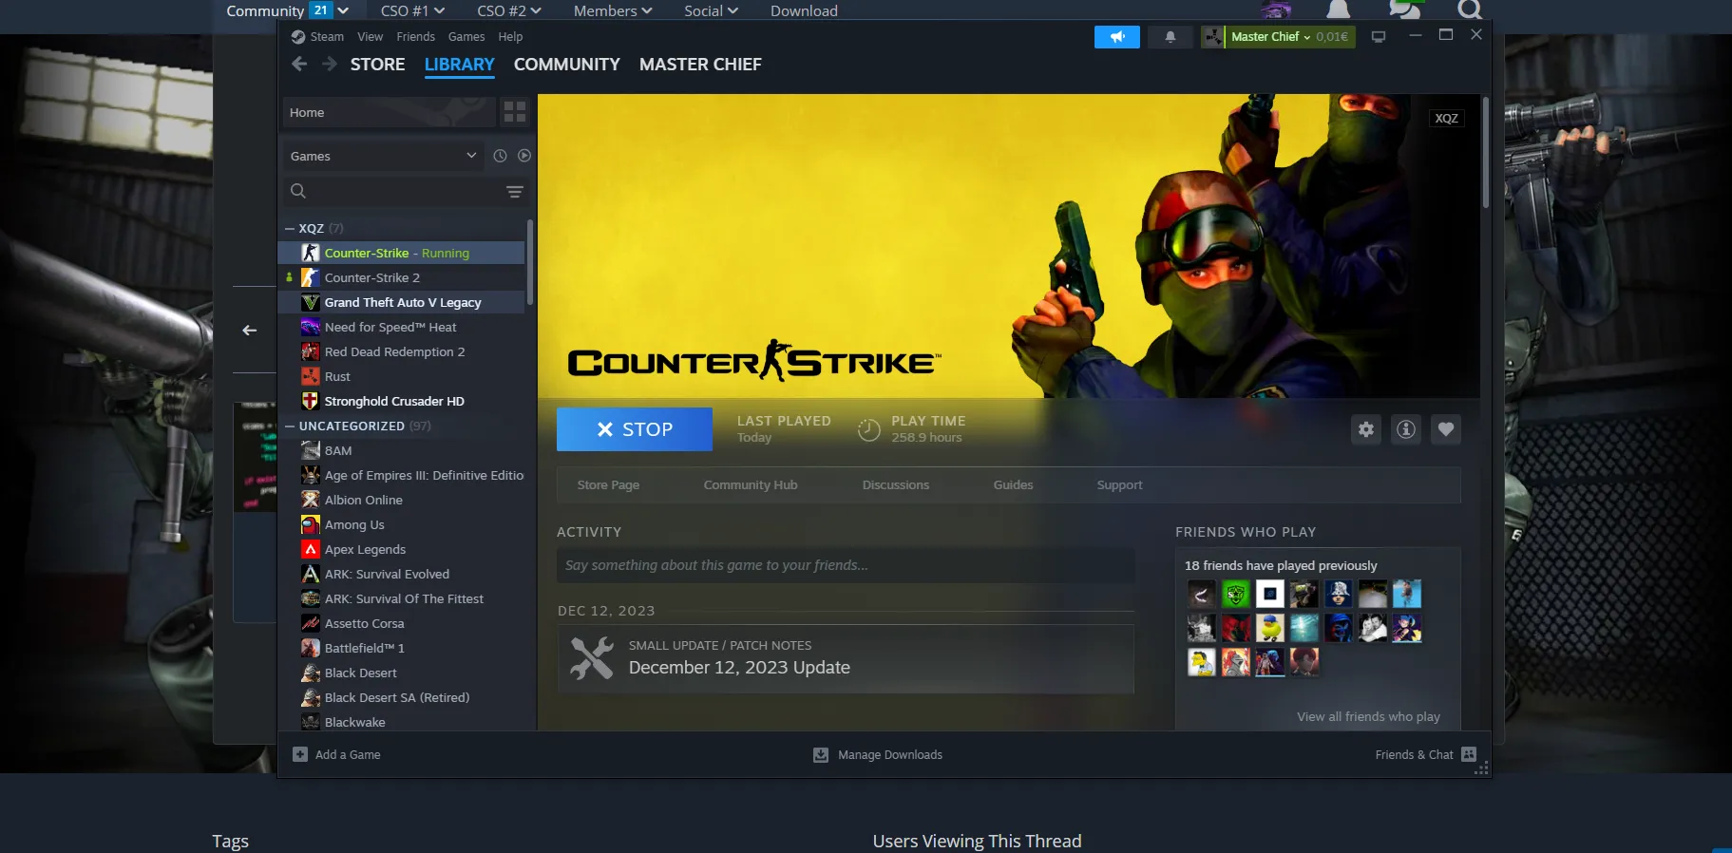Open Steam announcements megaphone button
The height and width of the screenshot is (853, 1732).
(1117, 37)
